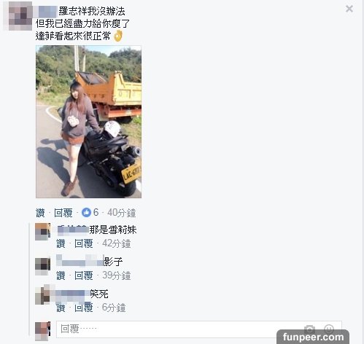Like the 那是雪莉妹 reply
The image size is (364, 344).
pos(61,243)
